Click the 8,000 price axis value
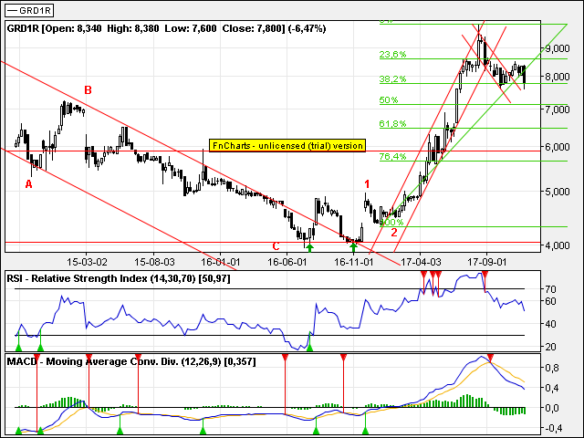 (x=558, y=77)
